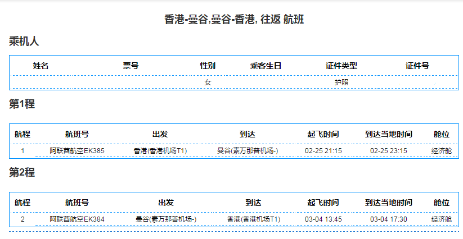Select flight 阿联酋航空EK384
The image size is (463, 239).
tap(77, 219)
